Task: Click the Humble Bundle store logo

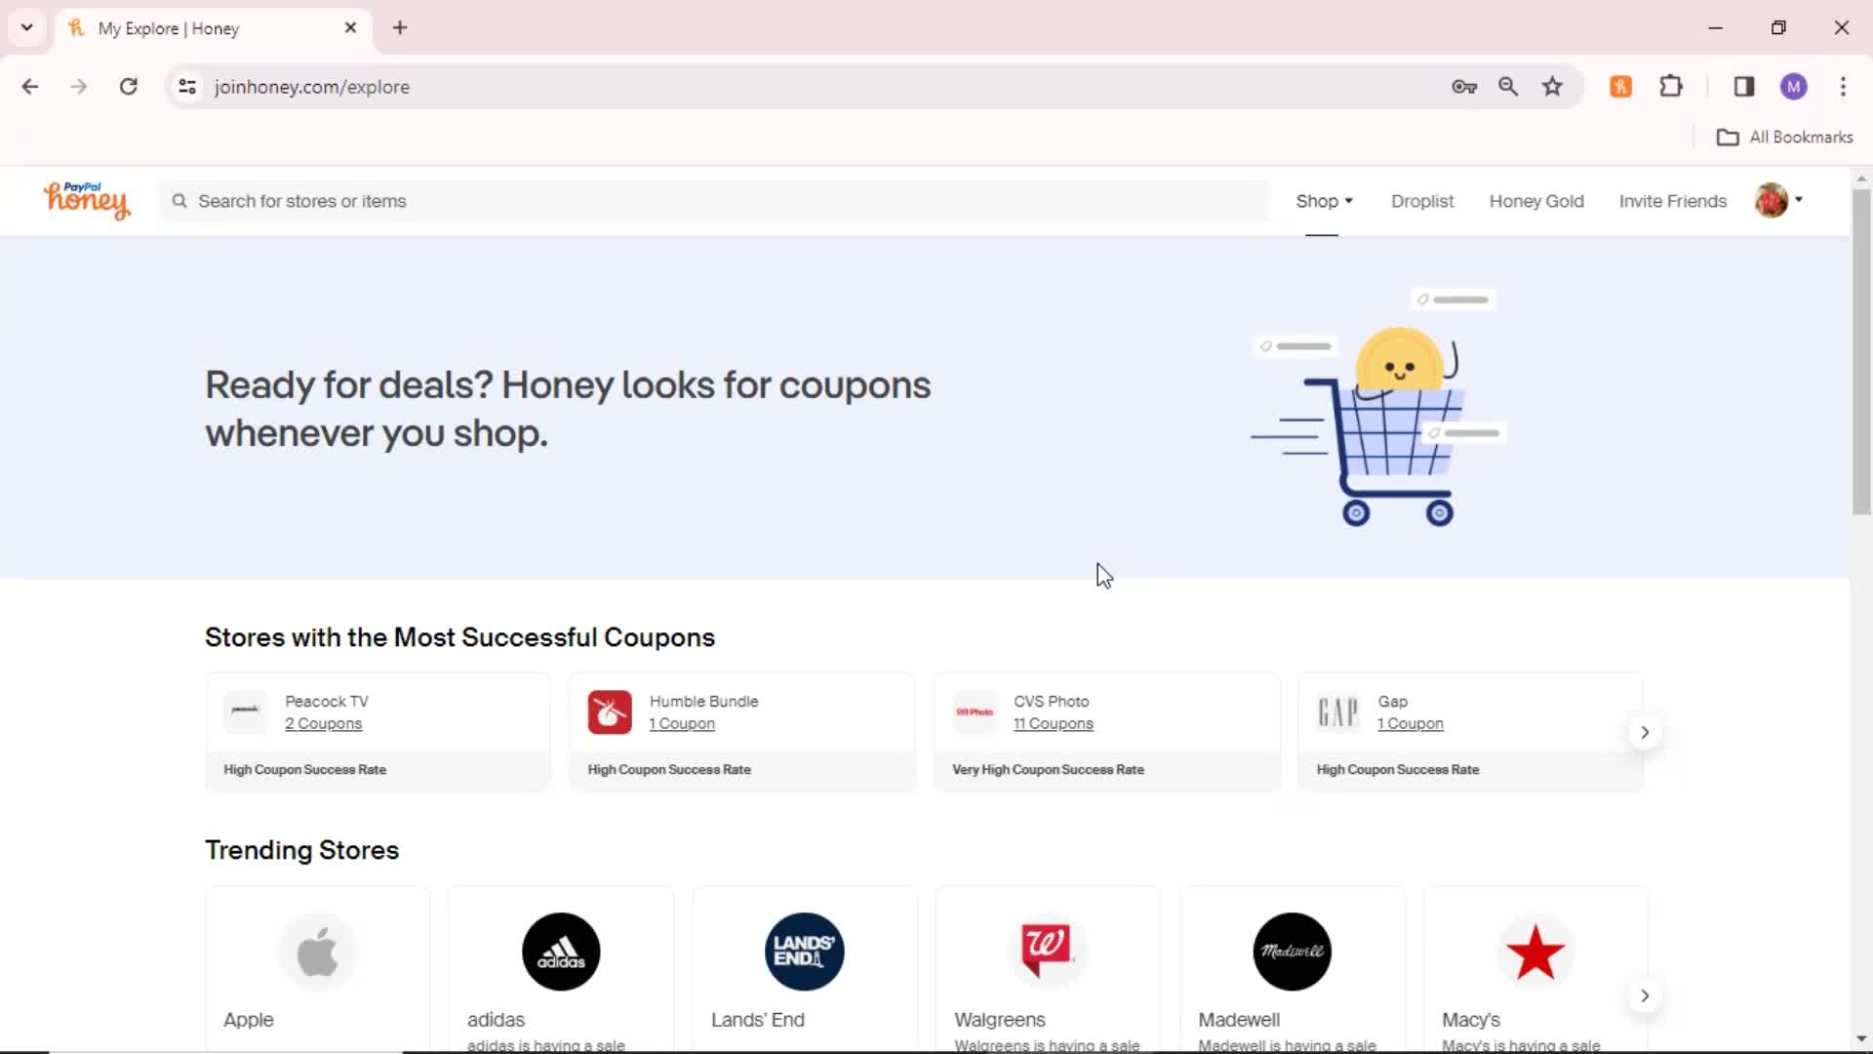Action: pos(610,711)
